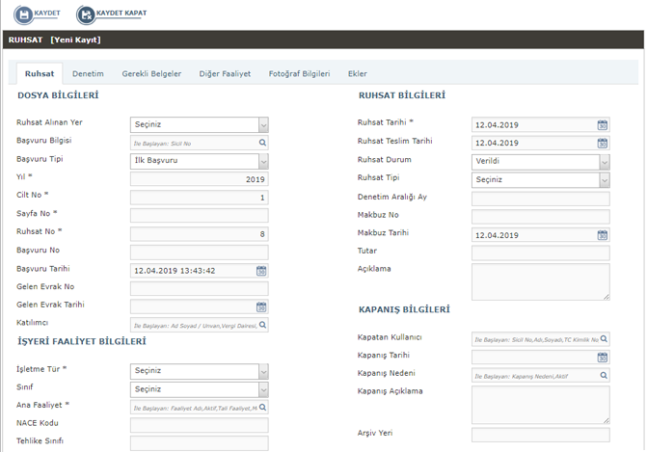Go to the Gerekli Belgeler tab
The height and width of the screenshot is (452, 647).
(x=151, y=73)
